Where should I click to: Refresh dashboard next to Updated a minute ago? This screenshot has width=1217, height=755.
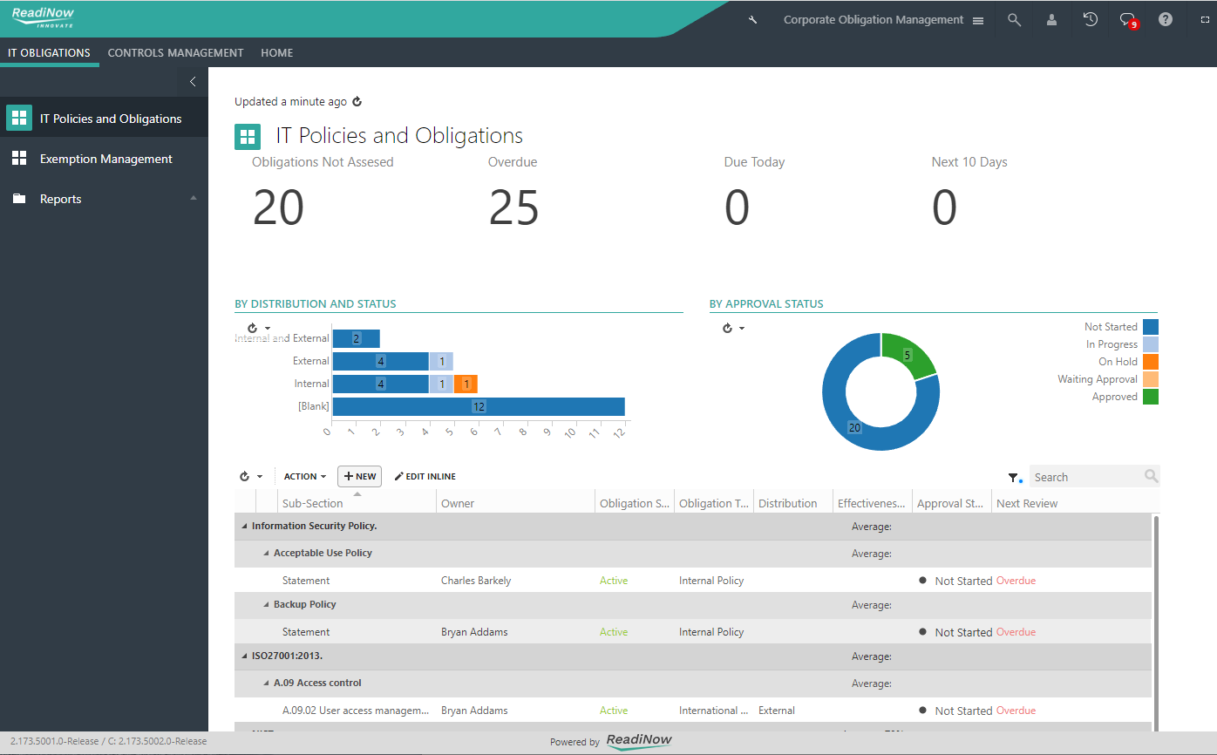[x=357, y=102]
